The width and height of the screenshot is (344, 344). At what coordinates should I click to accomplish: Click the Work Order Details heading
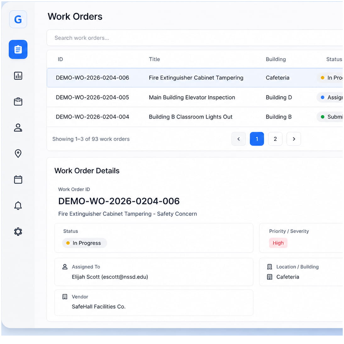coord(87,171)
